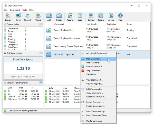The height and width of the screenshot is (125, 154).
Task: Select Edit Command menu entry
Action: tap(98, 89)
